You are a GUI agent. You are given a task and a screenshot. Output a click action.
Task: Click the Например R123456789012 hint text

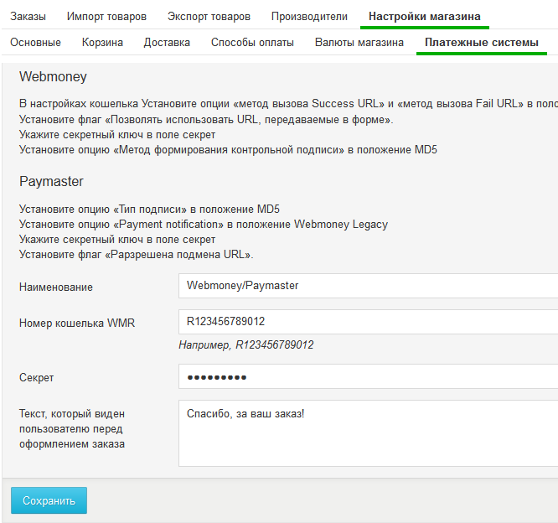click(246, 344)
